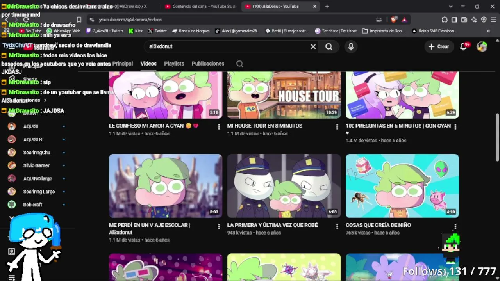
Task: Open Brave Shields icon
Action: [x=394, y=20]
